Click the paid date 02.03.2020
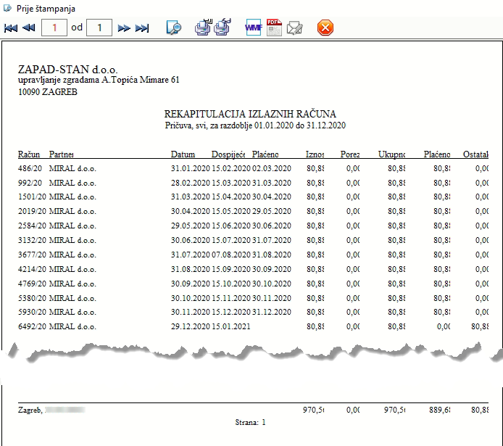503x446 pixels. 272,168
